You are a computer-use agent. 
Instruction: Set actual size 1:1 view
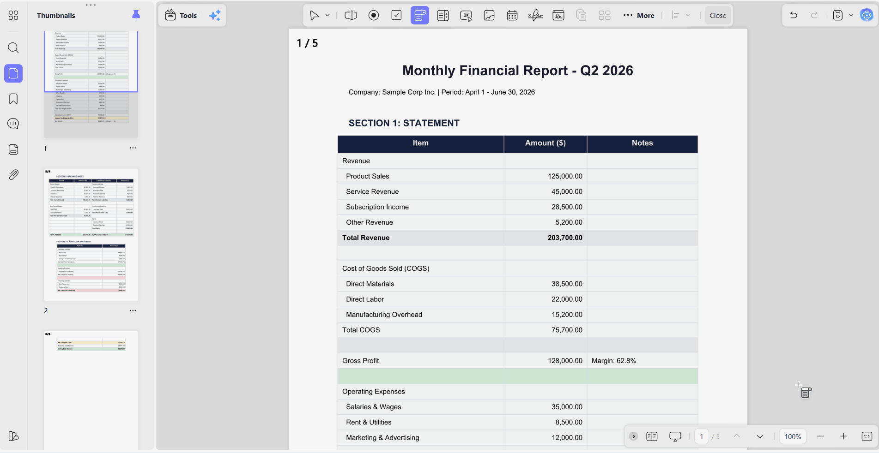(867, 436)
